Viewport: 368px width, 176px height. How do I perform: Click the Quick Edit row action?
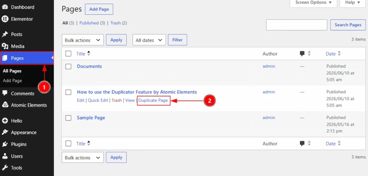click(x=98, y=100)
